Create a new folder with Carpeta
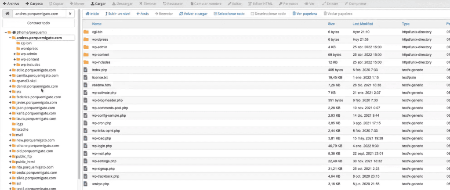The image size is (450, 190). pos(34,4)
